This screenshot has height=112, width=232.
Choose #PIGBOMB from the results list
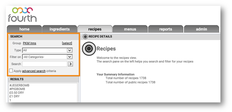(x=17, y=89)
